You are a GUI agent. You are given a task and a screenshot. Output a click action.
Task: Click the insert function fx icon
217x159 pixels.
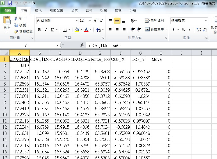(82, 45)
